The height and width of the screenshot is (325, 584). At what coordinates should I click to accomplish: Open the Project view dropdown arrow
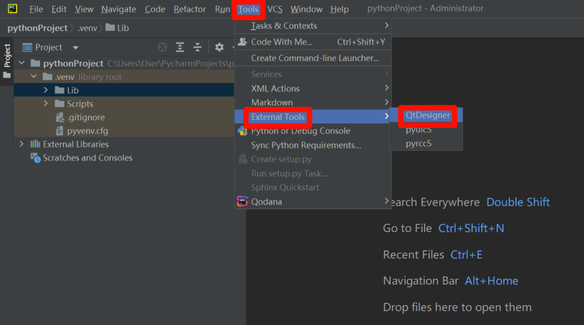click(x=76, y=48)
